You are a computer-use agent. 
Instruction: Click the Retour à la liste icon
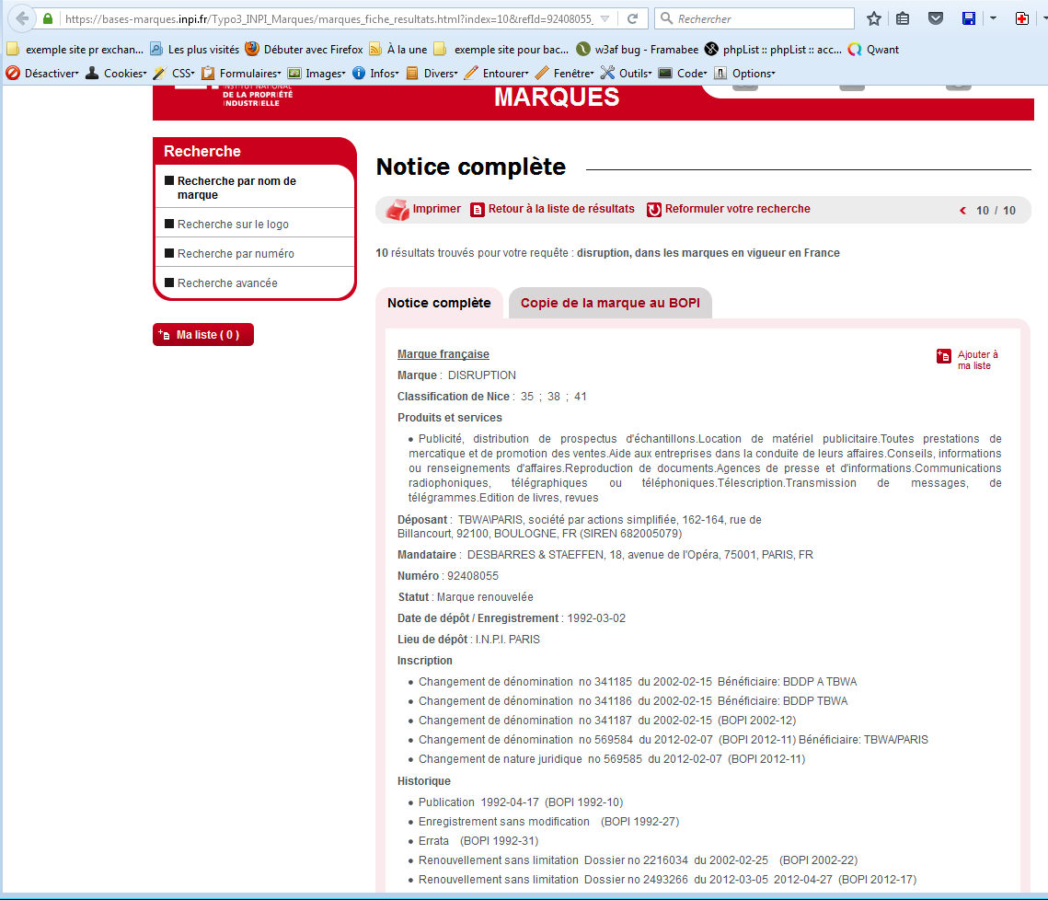pyautogui.click(x=478, y=210)
